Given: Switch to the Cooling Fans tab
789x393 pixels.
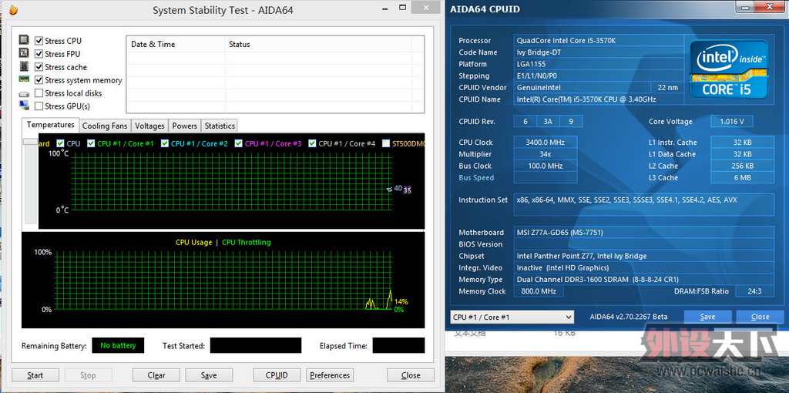Looking at the screenshot, I should tap(105, 126).
